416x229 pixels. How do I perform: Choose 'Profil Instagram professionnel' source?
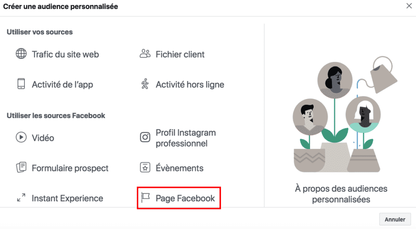pyautogui.click(x=186, y=138)
